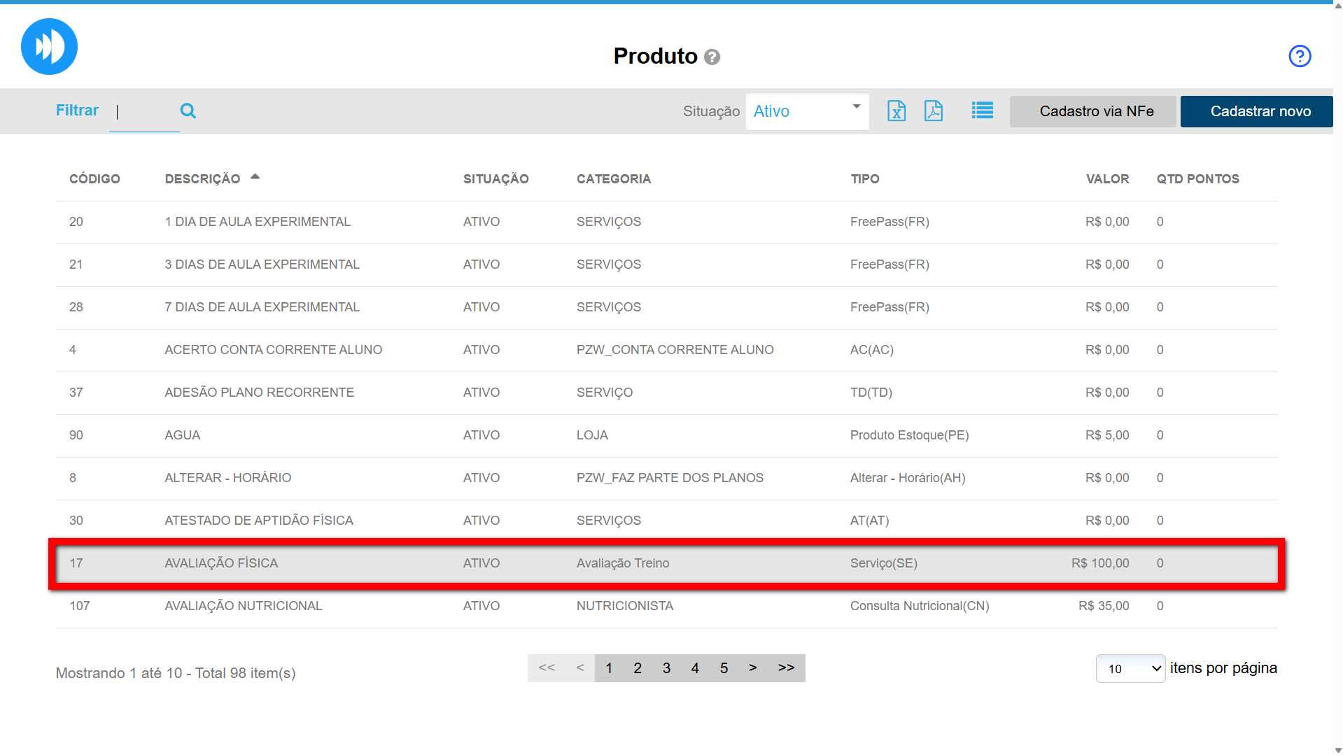1343x755 pixels.
Task: Sort by the Descrição ascending arrow
Action: tap(255, 177)
